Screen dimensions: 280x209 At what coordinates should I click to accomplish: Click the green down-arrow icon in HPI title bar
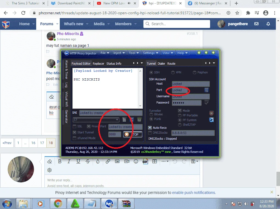[x=199, y=53]
